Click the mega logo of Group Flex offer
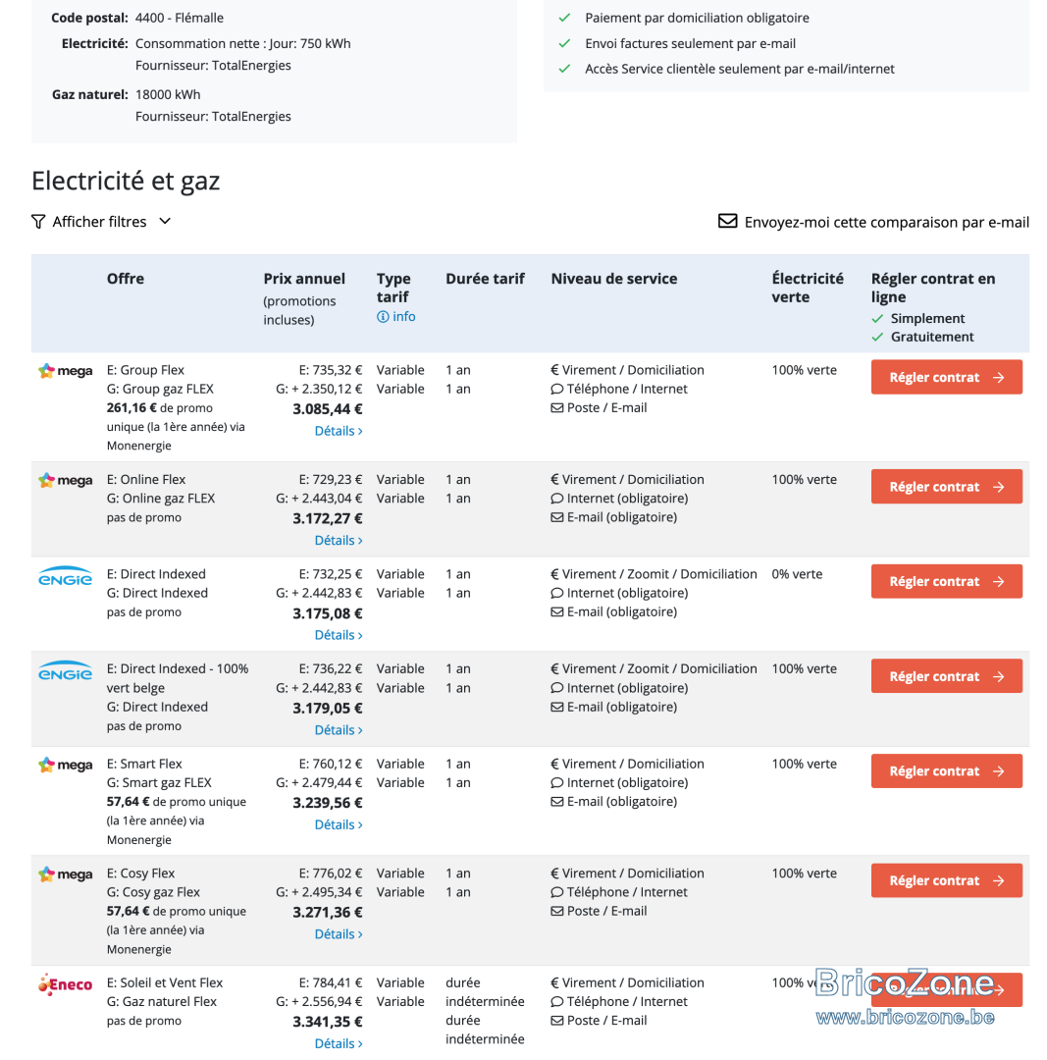This screenshot has width=1047, height=1060. [66, 370]
